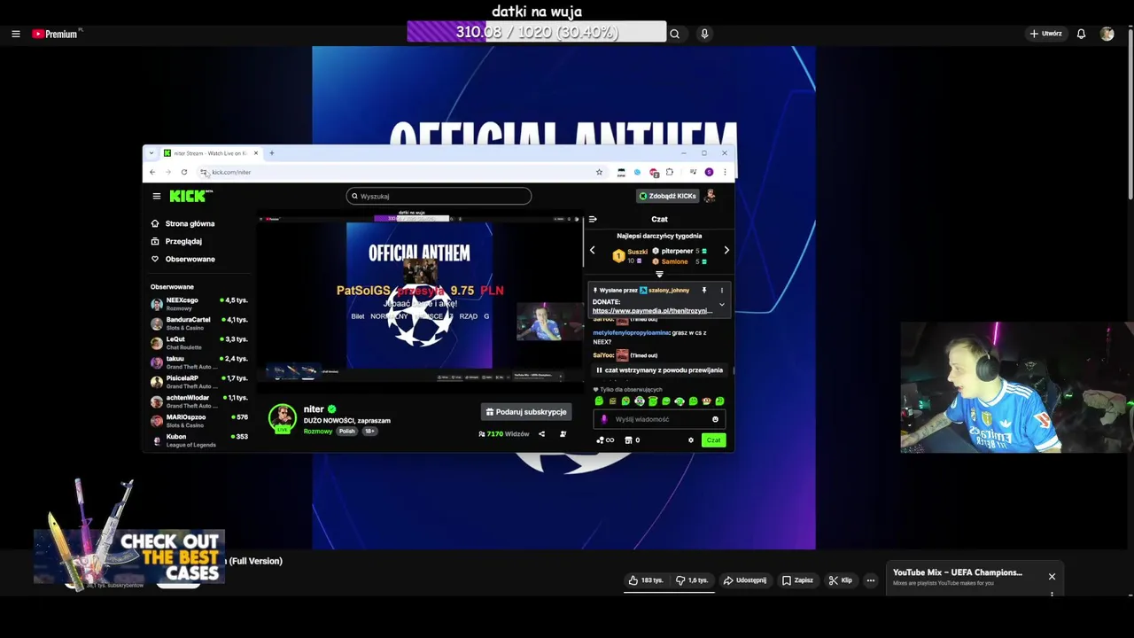Open the YouTube account avatar menu
Image resolution: width=1134 pixels, height=638 pixels.
tap(1107, 34)
